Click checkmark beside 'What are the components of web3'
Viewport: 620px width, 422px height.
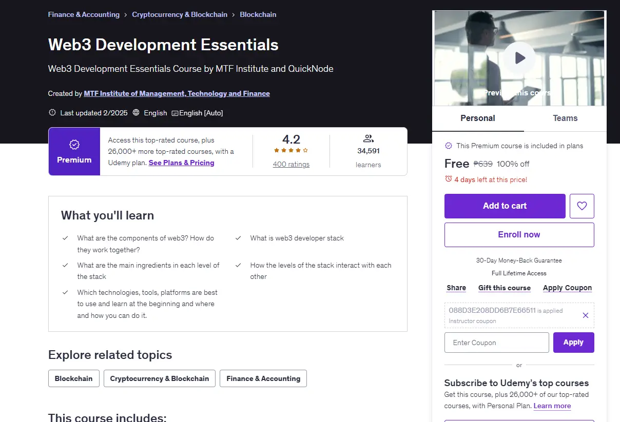click(65, 238)
